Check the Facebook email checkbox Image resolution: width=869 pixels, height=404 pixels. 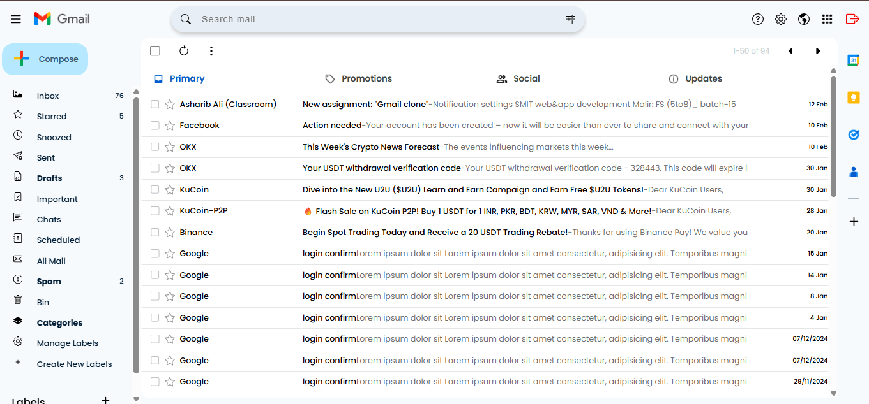tap(155, 126)
